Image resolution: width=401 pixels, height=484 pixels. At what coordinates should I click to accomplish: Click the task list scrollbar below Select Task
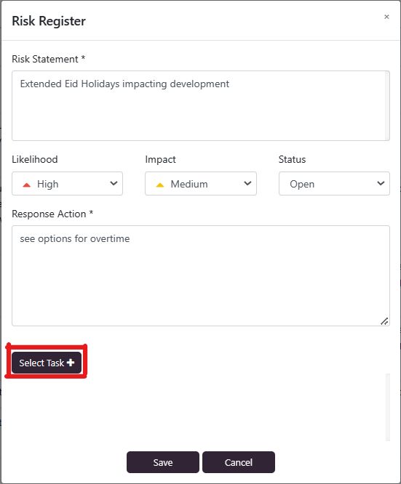point(388,407)
